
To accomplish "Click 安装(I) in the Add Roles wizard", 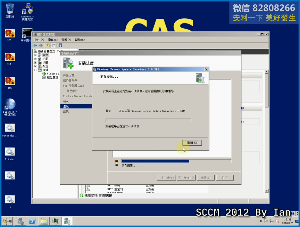I will 206,178.
